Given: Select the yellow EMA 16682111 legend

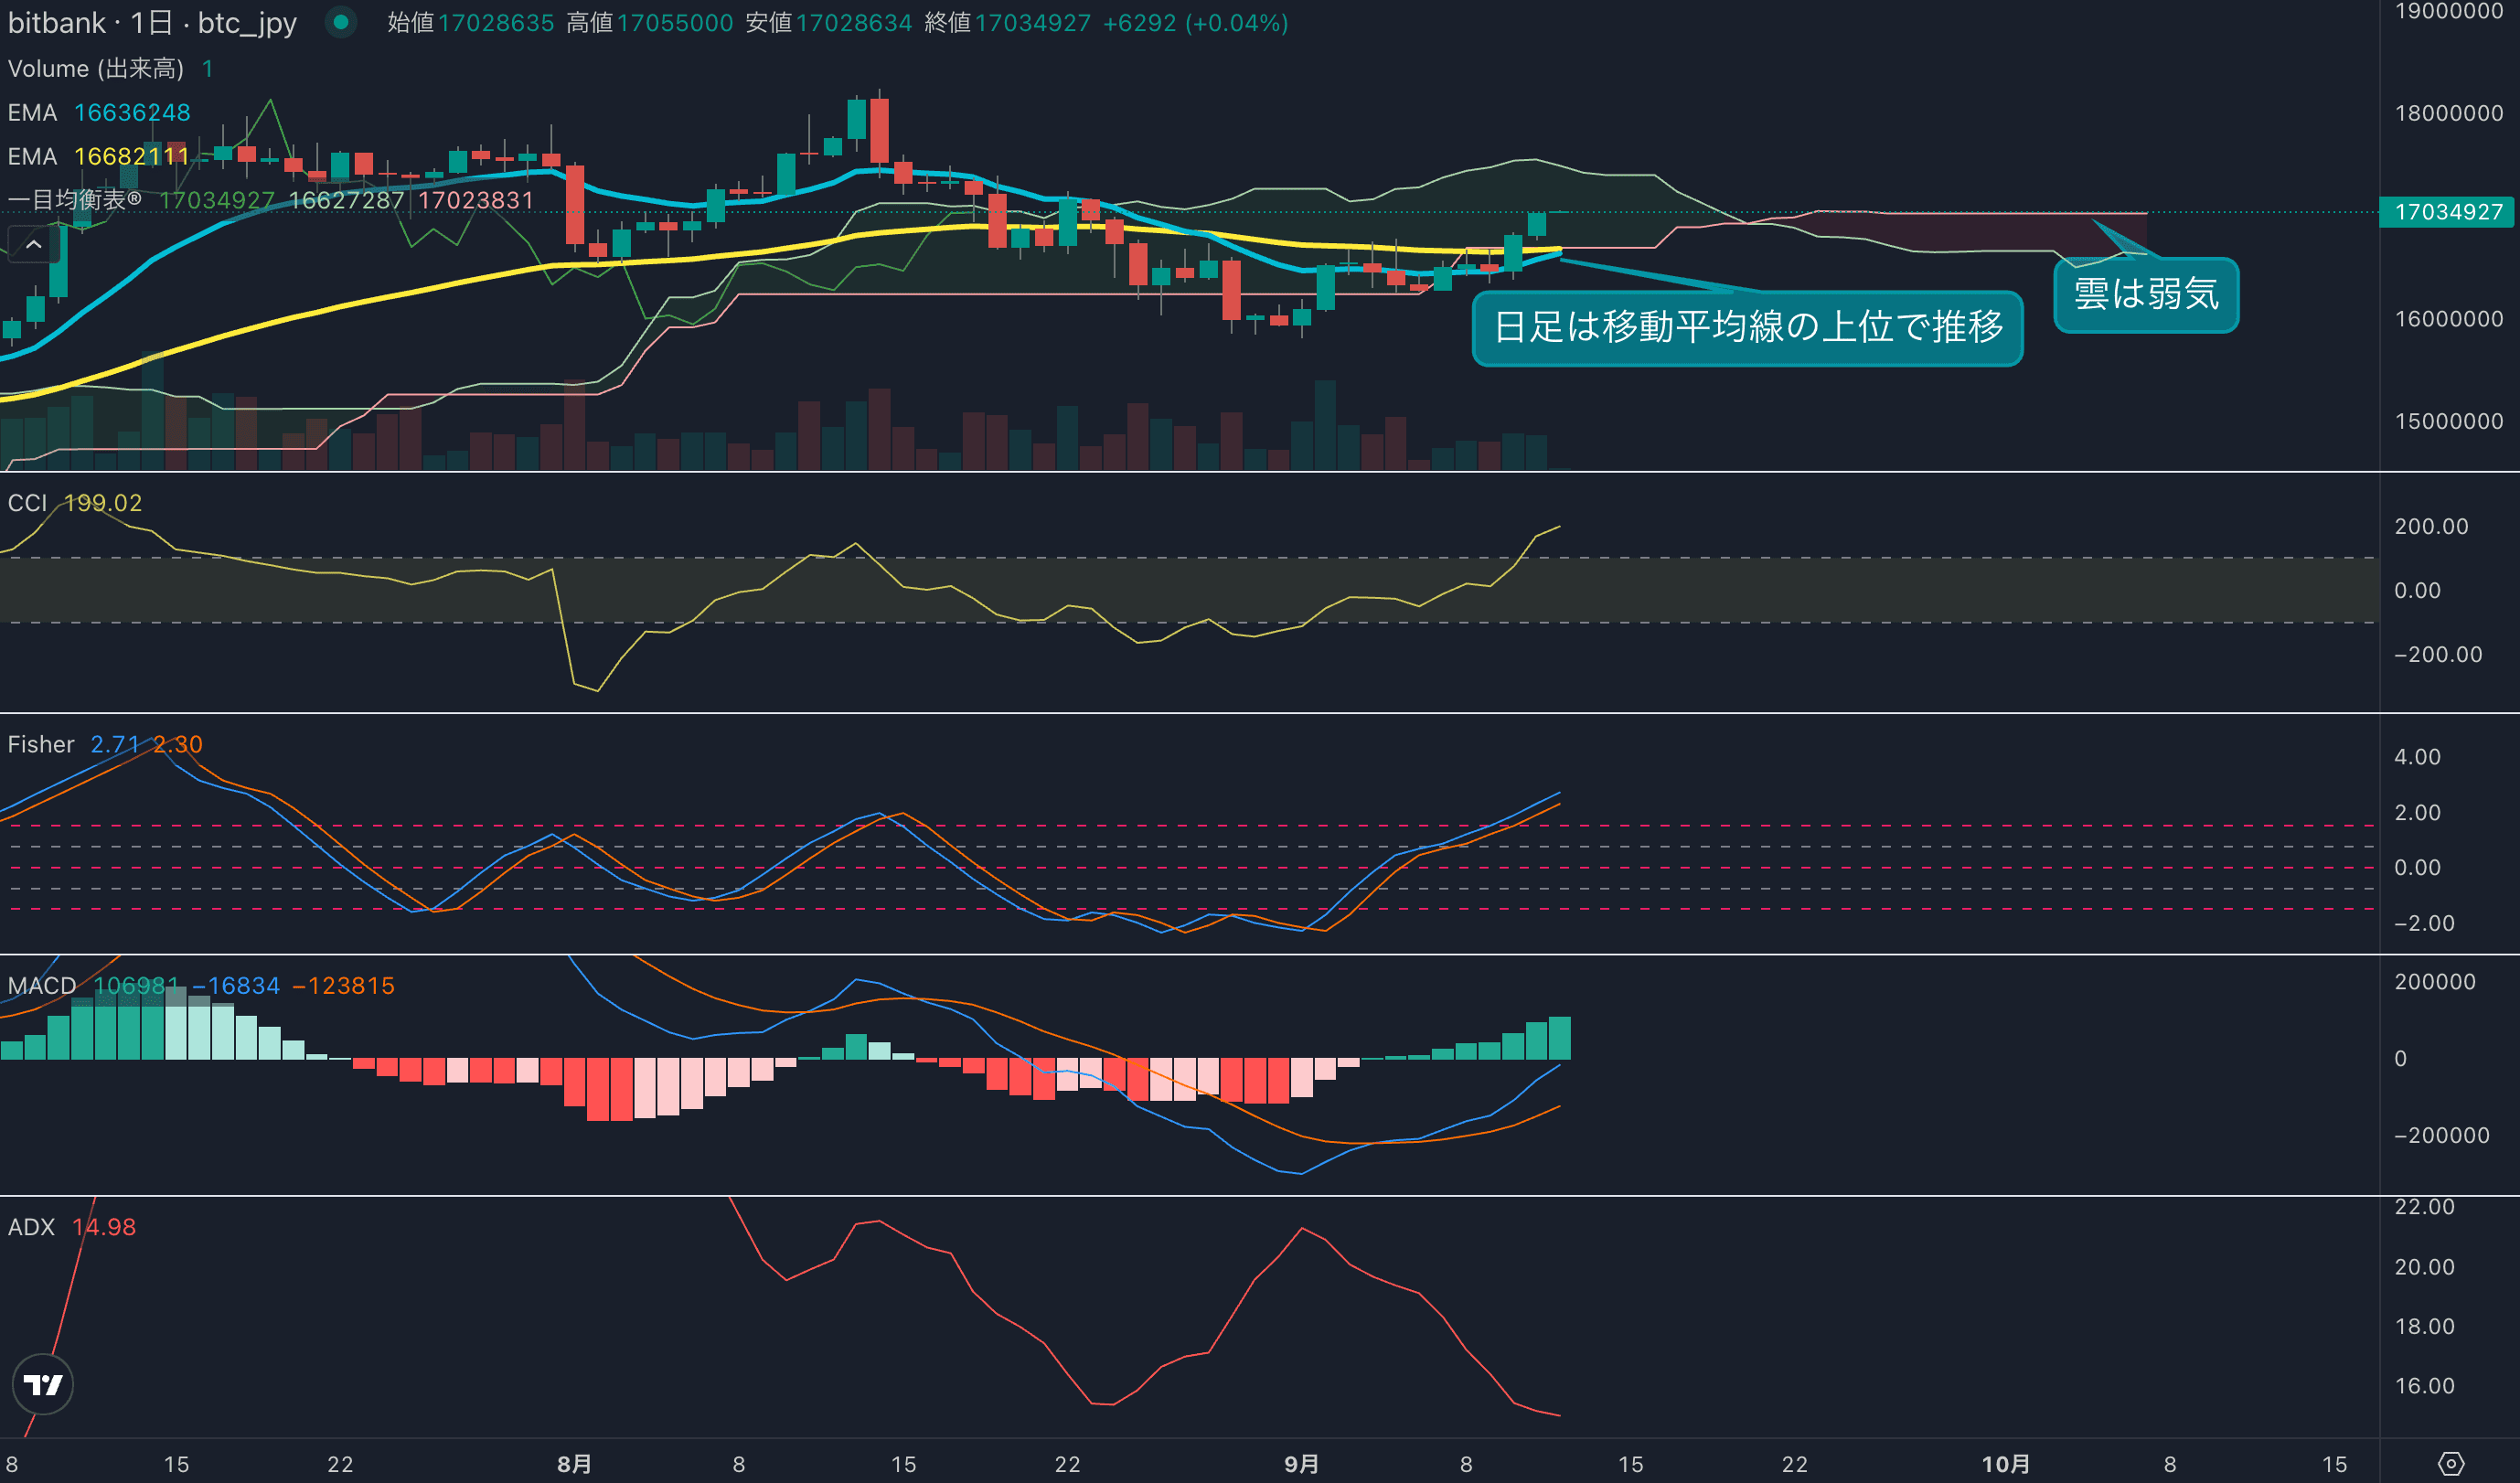Looking at the screenshot, I should click(99, 157).
